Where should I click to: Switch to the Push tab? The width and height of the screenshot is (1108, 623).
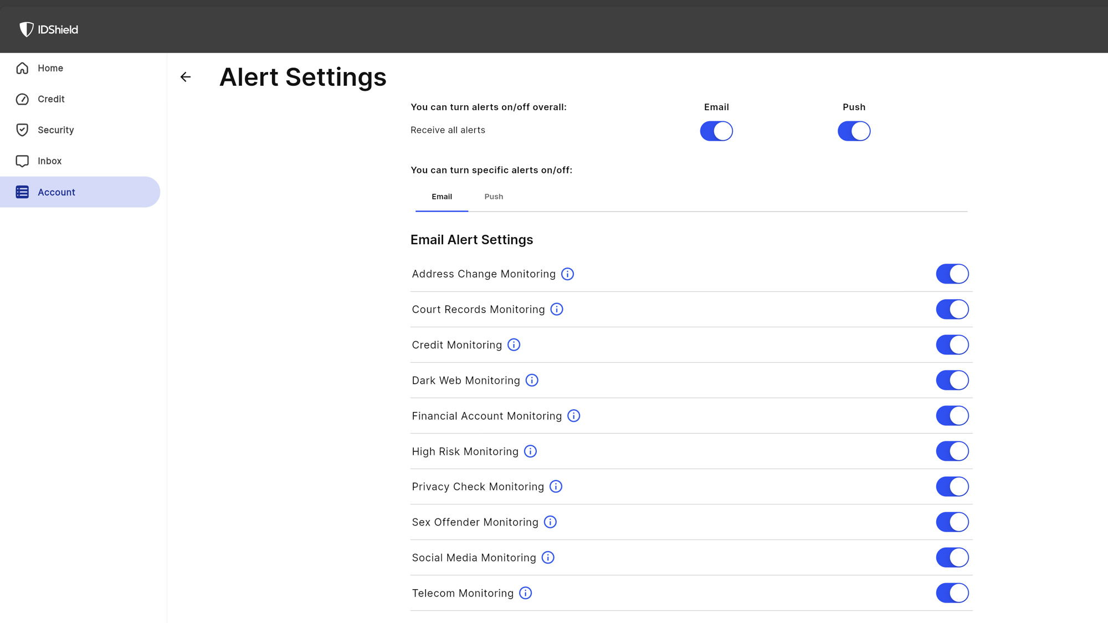(494, 197)
